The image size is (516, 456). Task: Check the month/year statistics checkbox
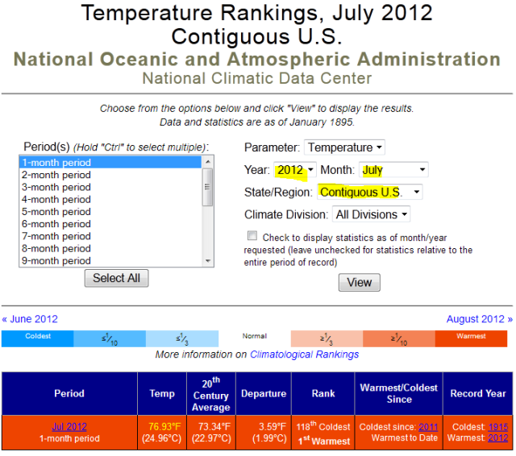(252, 236)
